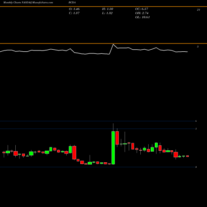This screenshot has height=207, width=207.
Task: Click the peak of the white line chart
Action: (113, 44)
